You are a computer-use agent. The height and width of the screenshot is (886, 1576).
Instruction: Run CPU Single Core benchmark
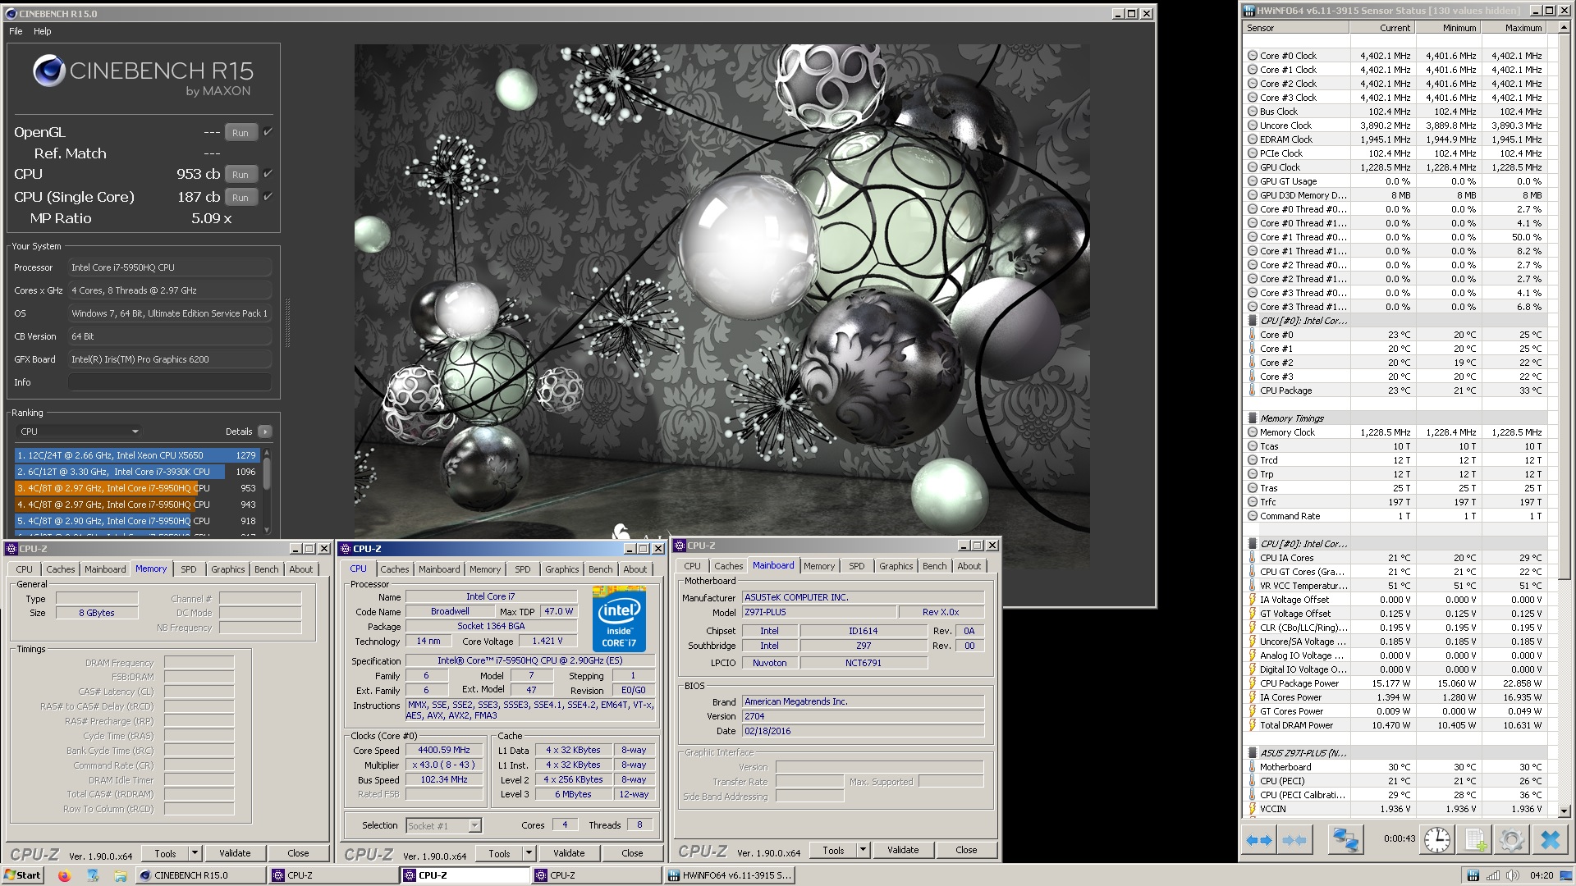(x=241, y=197)
